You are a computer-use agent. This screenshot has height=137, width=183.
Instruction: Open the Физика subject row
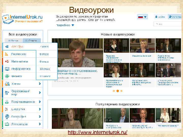click(19, 76)
